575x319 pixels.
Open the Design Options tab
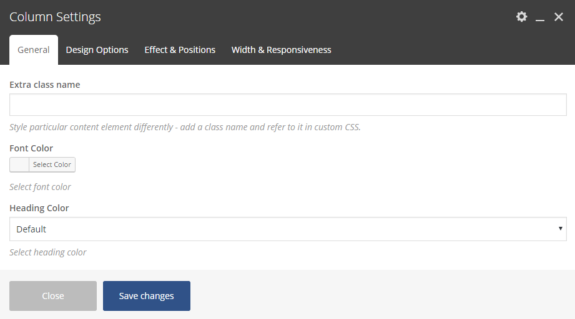coord(97,50)
